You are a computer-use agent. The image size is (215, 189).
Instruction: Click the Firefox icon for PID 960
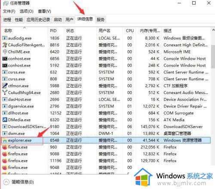pyautogui.click(x=5, y=147)
